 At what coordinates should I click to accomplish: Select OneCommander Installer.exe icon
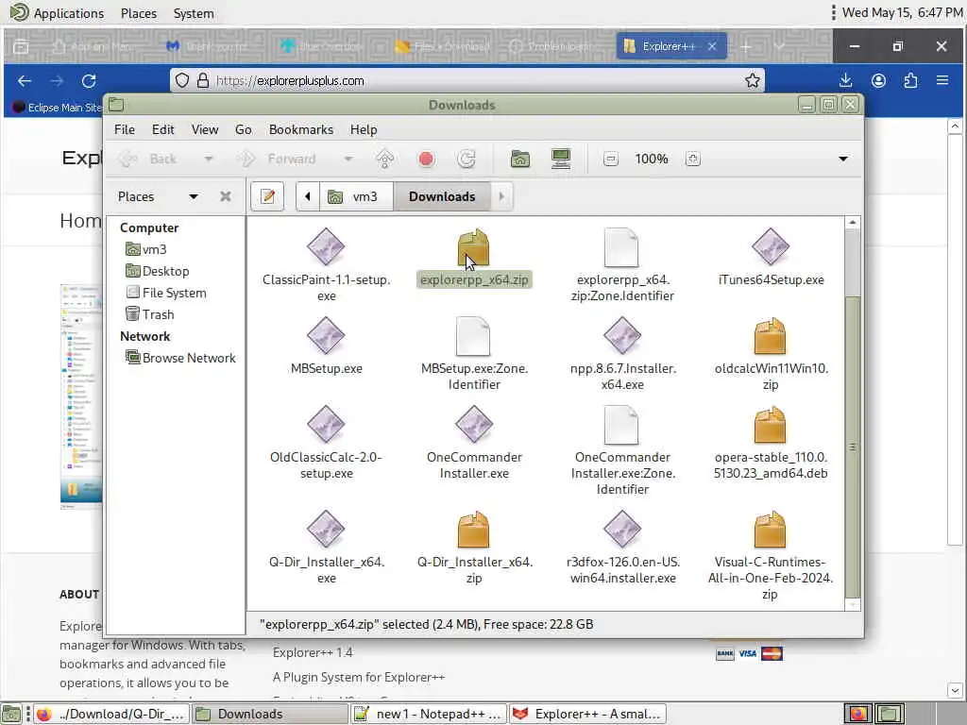(x=474, y=425)
